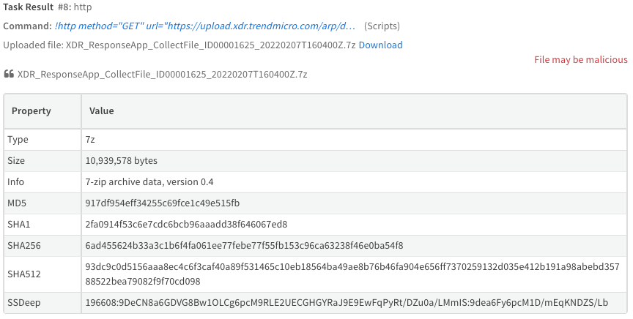
Task: Click the Download link
Action: (380, 45)
